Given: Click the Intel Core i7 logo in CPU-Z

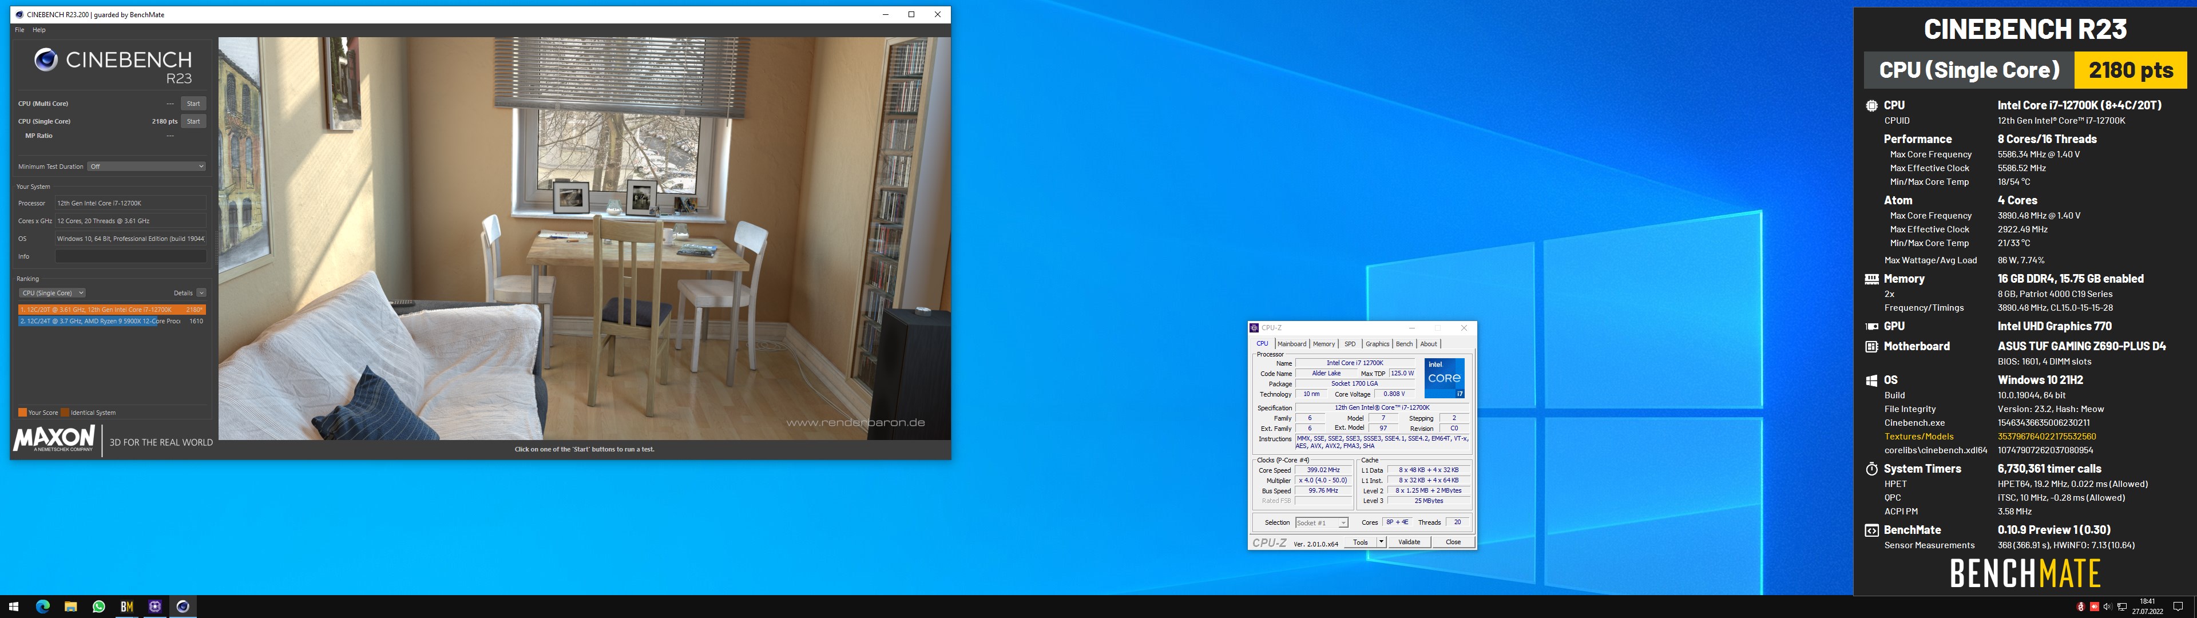Looking at the screenshot, I should click(x=1444, y=378).
